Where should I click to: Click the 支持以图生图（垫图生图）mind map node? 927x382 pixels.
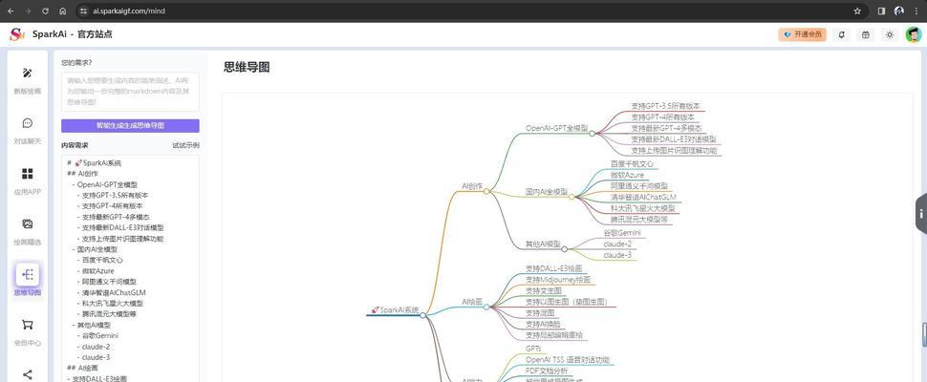(567, 302)
